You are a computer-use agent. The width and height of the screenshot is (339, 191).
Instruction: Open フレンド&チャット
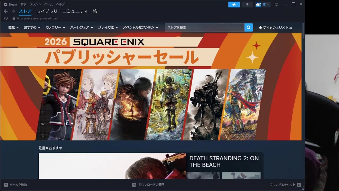[x=285, y=185]
